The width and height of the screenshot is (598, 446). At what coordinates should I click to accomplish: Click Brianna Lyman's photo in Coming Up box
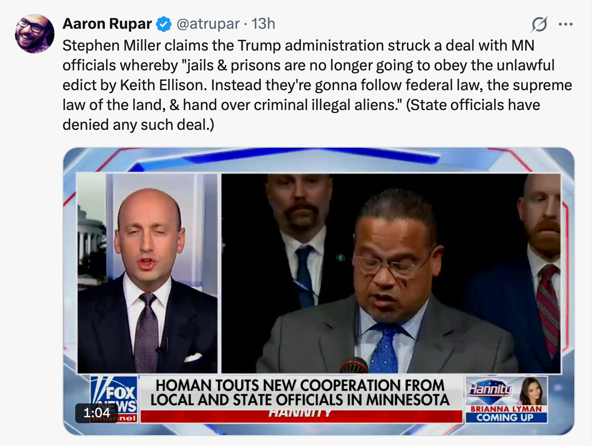[532, 391]
